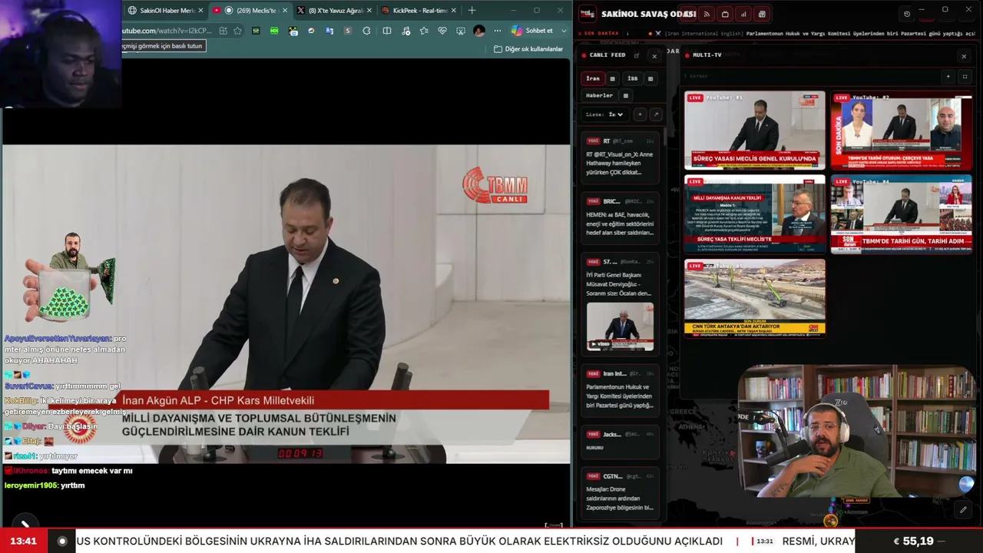Select the CNN Türk Antakya live stream
The image size is (983, 553).
(x=755, y=298)
